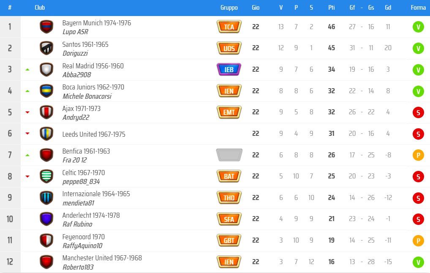Select the orange P form icon for Benfica
Image resolution: width=430 pixels, height=273 pixels.
(x=418, y=155)
